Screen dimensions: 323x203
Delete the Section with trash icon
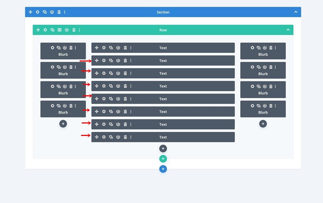(x=59, y=12)
